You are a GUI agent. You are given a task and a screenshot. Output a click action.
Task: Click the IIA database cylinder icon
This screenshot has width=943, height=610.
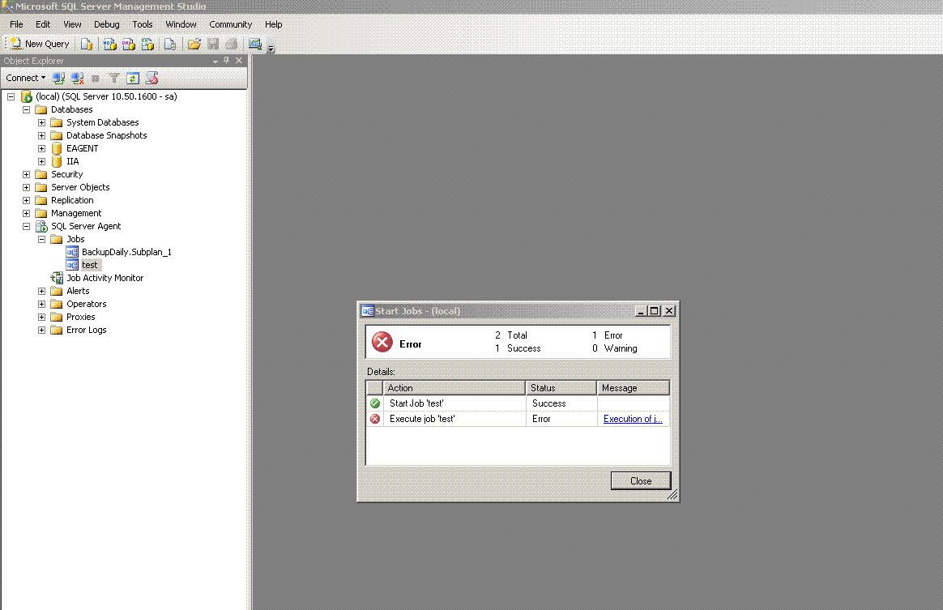coord(57,161)
